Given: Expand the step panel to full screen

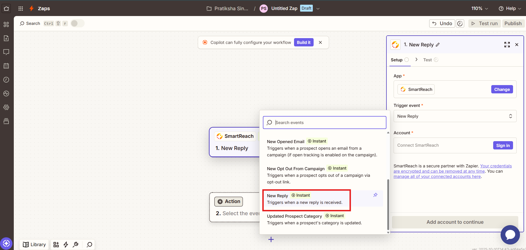Looking at the screenshot, I should (507, 45).
